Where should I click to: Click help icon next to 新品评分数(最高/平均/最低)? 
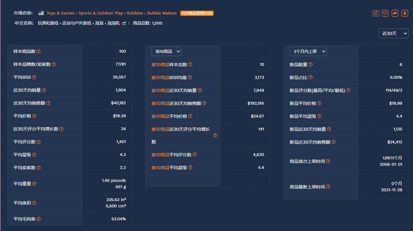pos(349,90)
